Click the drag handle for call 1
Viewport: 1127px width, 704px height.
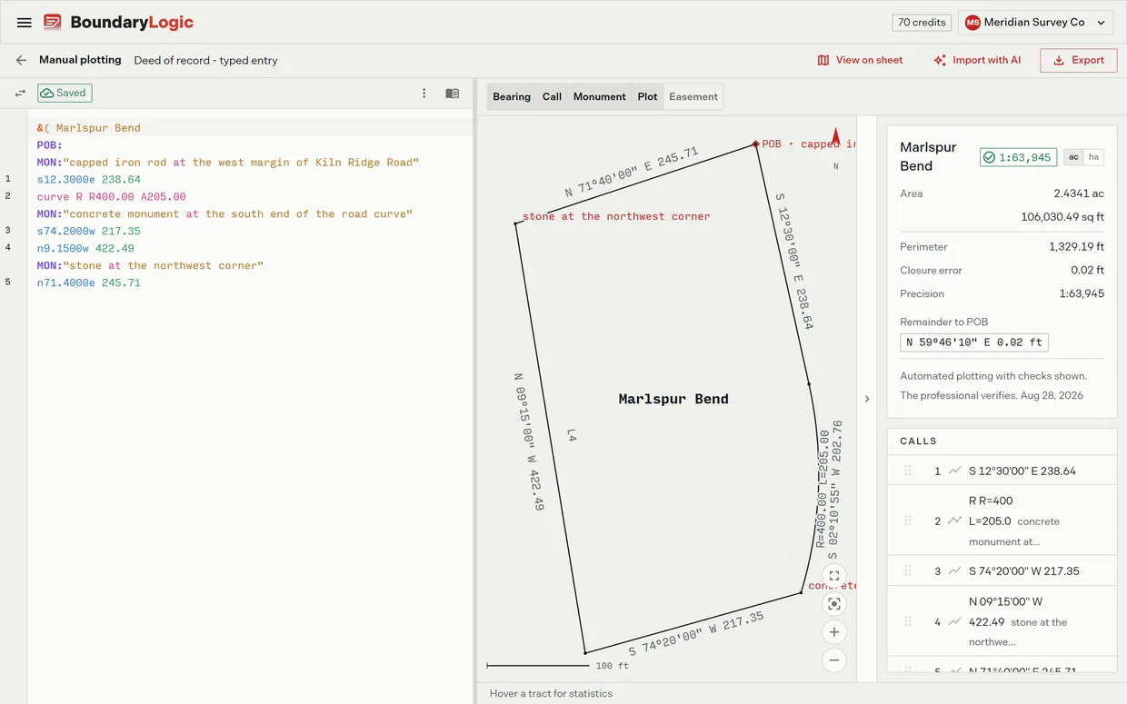coord(907,471)
